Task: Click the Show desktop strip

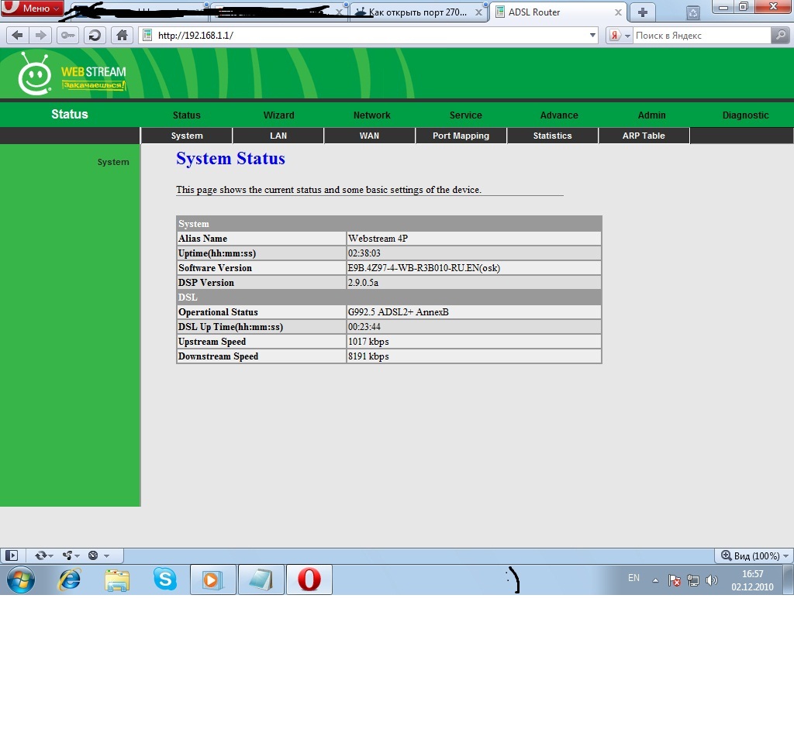Action: 789,580
